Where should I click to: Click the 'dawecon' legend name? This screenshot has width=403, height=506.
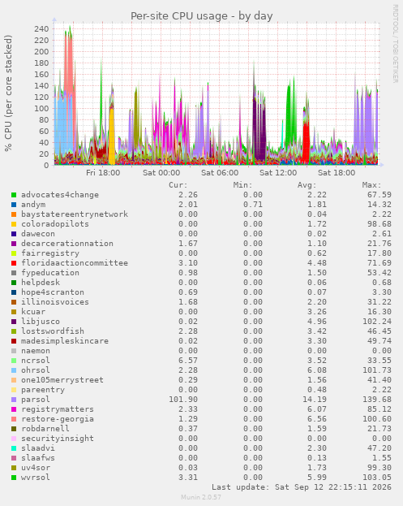click(38, 234)
